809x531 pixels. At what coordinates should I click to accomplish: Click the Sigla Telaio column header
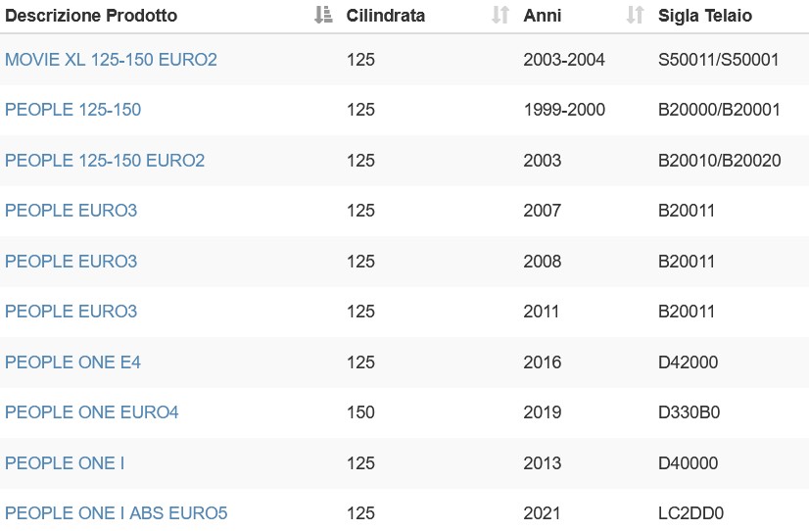[x=705, y=16]
